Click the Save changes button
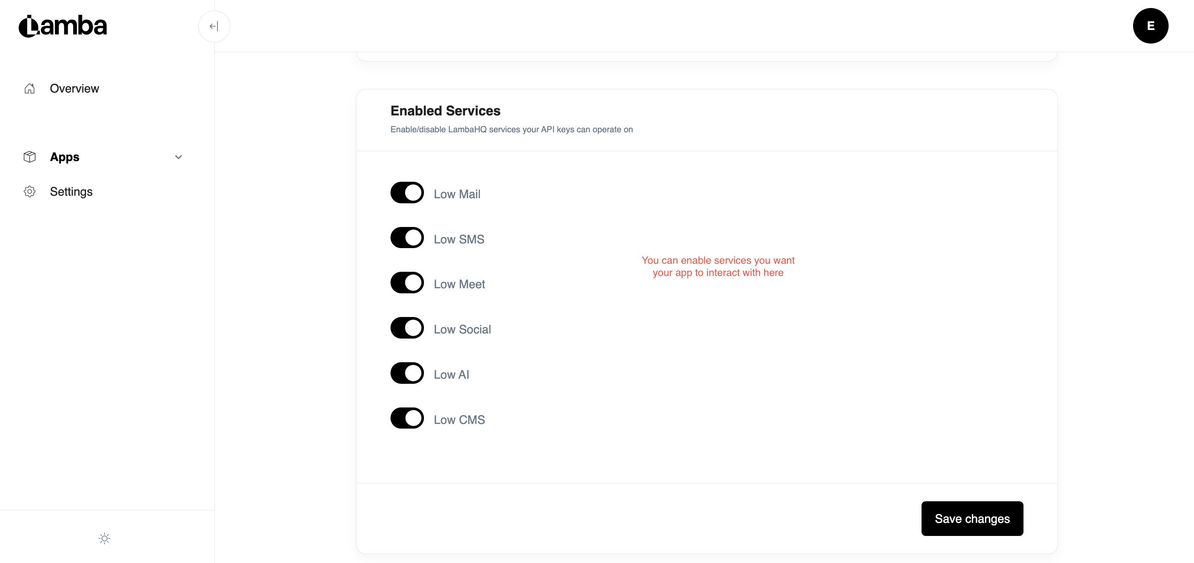Image resolution: width=1194 pixels, height=563 pixels. (972, 519)
